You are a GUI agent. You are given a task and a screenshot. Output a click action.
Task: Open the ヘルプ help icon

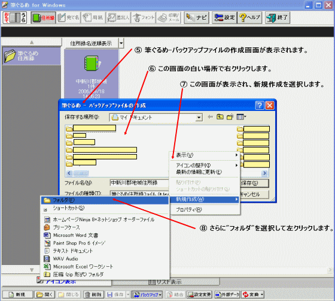coord(249,17)
